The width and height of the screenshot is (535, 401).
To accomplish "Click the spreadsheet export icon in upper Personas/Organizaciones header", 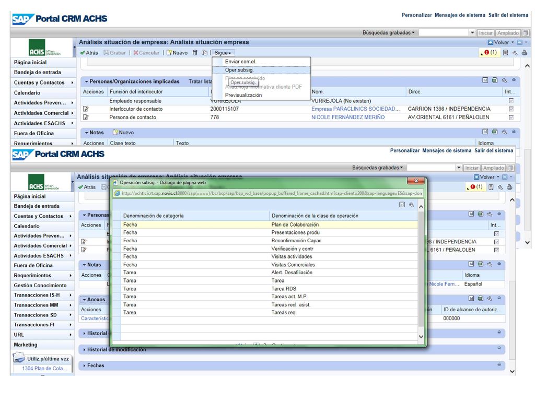I will [x=495, y=80].
